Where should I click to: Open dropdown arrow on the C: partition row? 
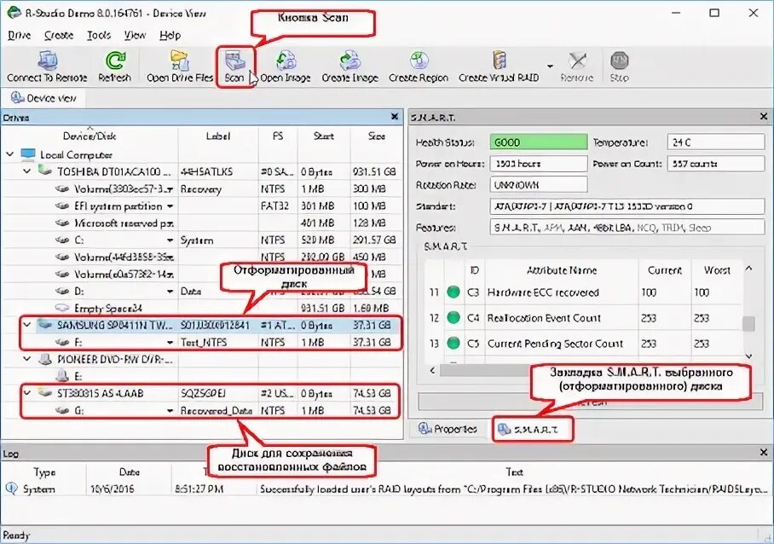tap(170, 240)
